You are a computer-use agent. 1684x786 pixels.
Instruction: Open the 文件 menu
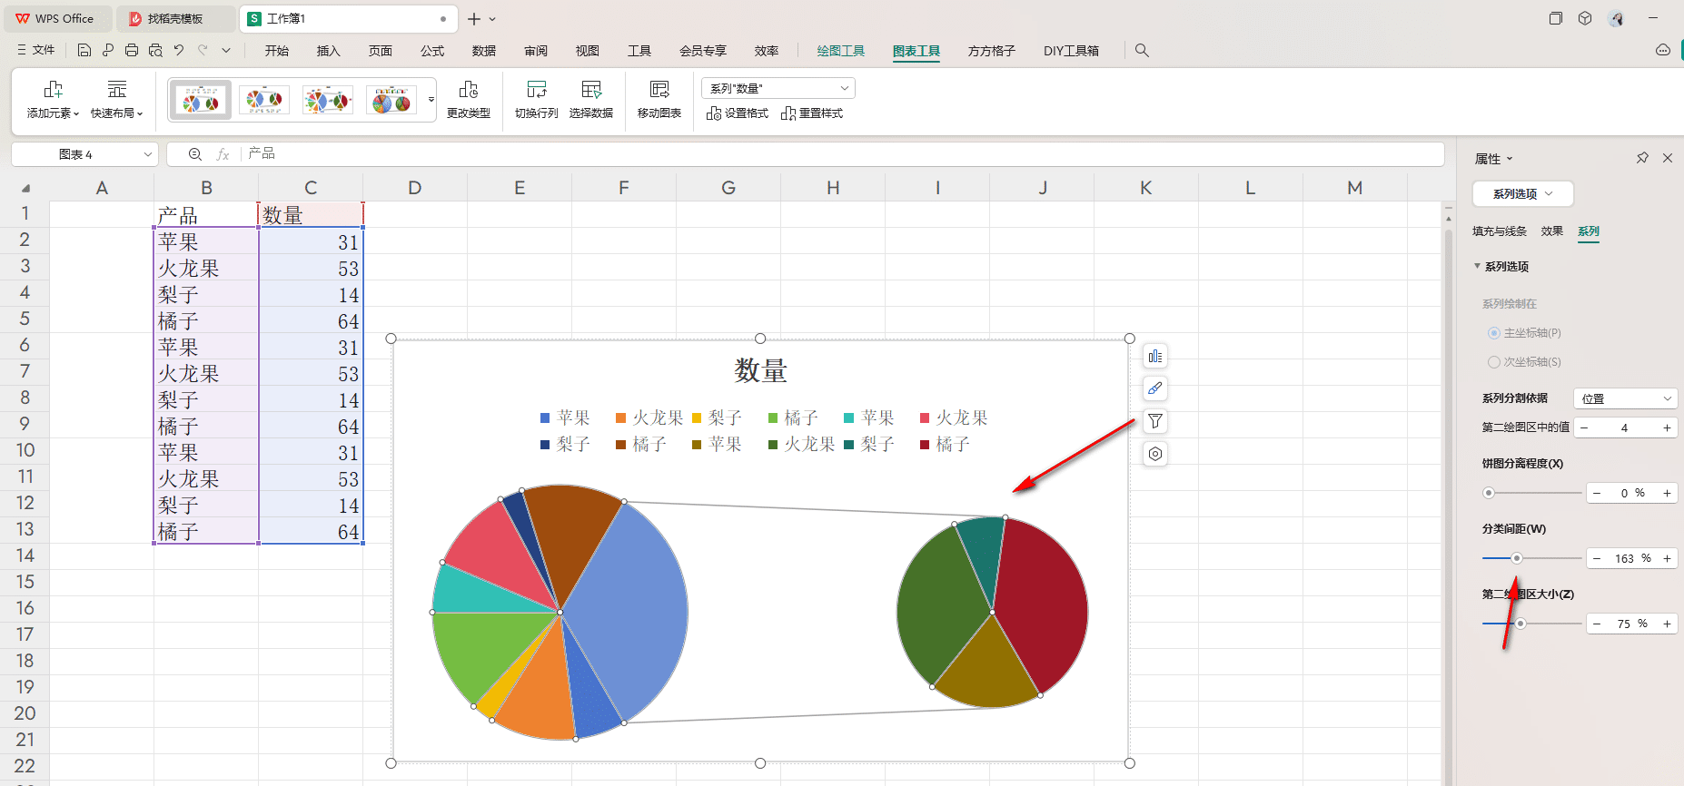click(36, 51)
